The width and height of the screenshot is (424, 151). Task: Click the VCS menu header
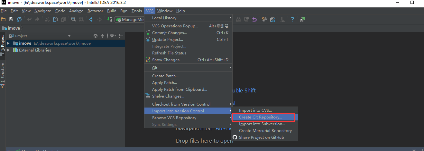tap(150, 11)
